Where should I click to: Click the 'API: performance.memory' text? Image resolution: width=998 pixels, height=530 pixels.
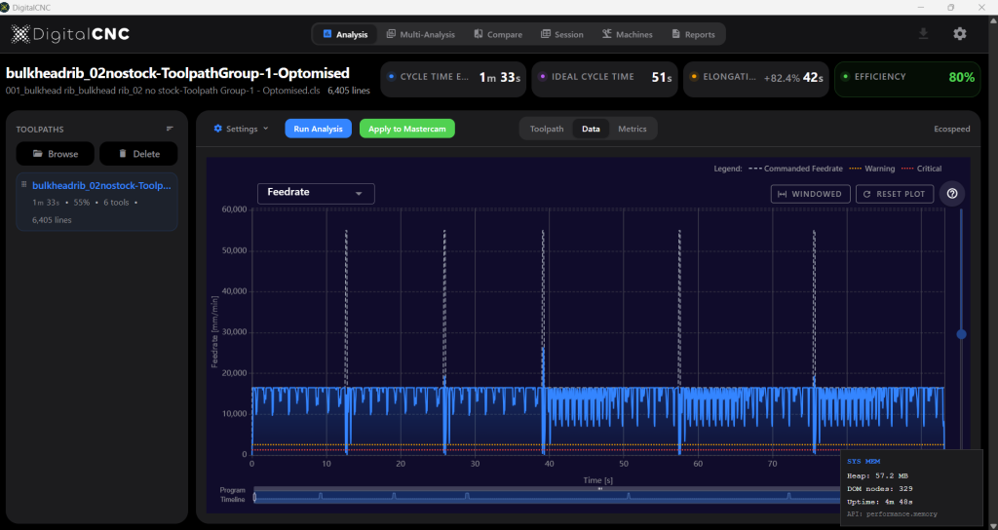pos(893,514)
